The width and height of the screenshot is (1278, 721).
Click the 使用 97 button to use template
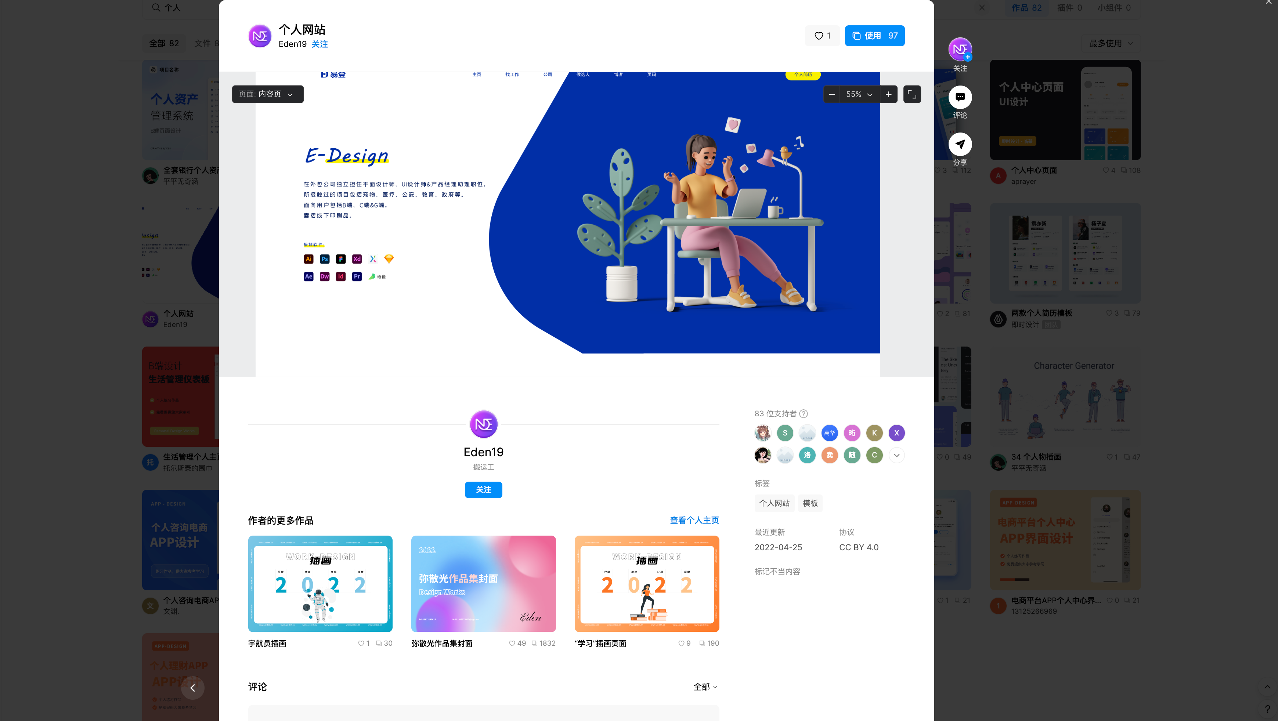click(875, 36)
